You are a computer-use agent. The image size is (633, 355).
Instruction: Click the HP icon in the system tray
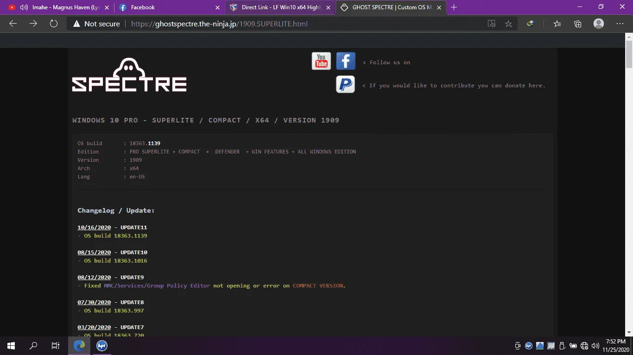[x=529, y=346]
